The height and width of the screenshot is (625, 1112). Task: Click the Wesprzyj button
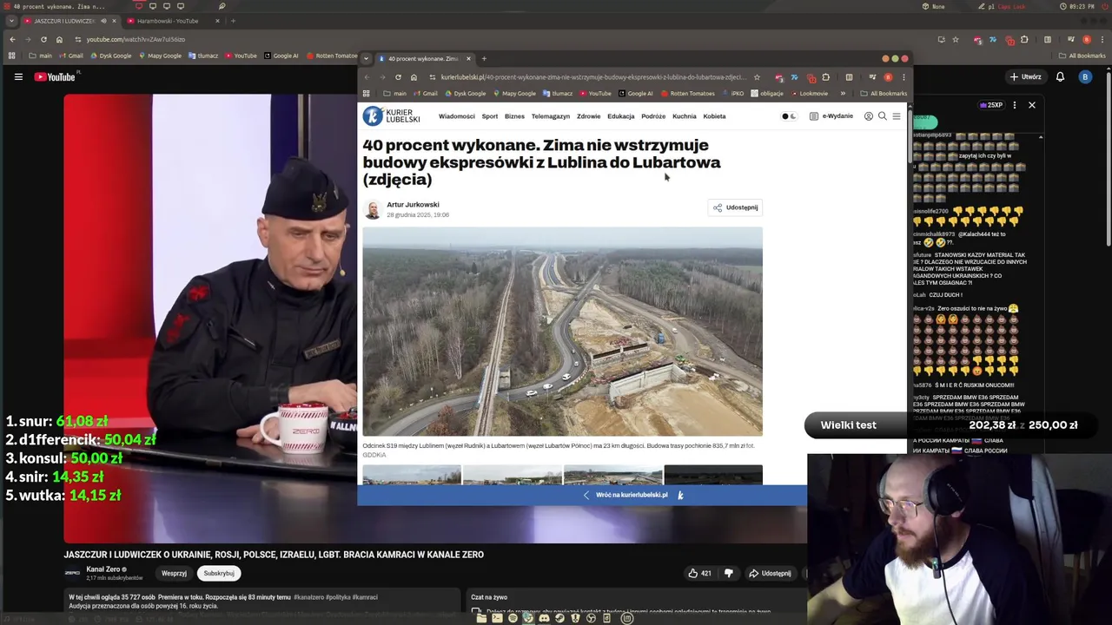pyautogui.click(x=174, y=573)
